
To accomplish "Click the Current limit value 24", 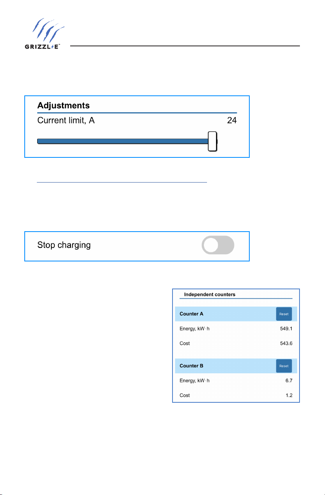I will click(x=232, y=121).
